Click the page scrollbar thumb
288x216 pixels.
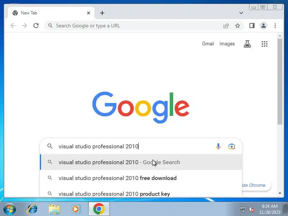point(280,82)
